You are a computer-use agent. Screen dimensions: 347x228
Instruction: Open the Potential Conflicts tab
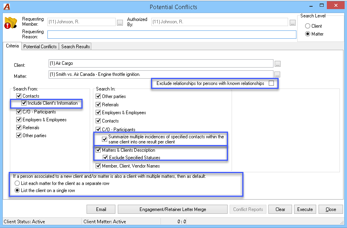[40, 47]
